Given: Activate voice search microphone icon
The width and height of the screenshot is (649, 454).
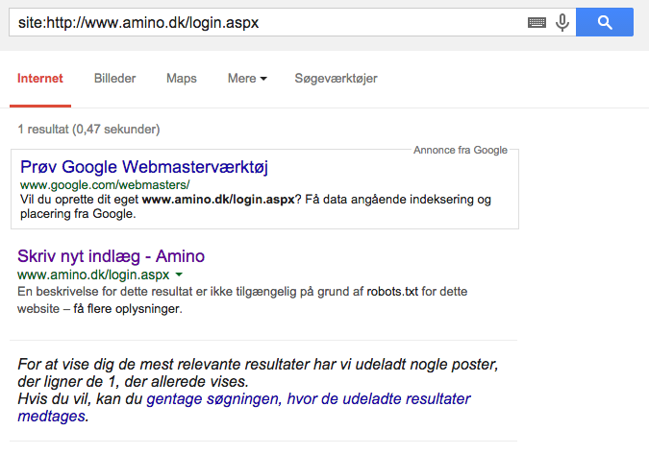Looking at the screenshot, I should [562, 23].
